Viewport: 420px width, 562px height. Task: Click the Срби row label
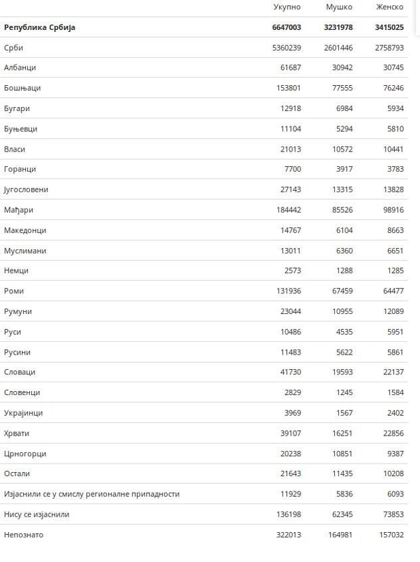tap(13, 48)
